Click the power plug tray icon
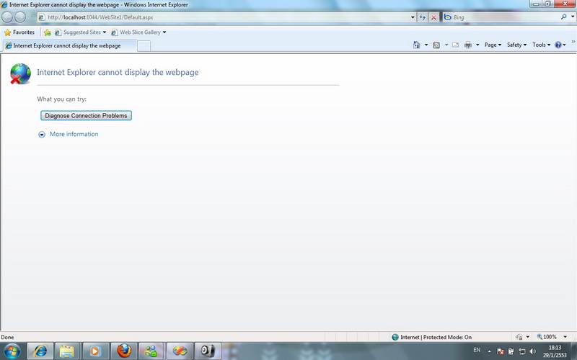Image resolution: width=577 pixels, height=360 pixels. pyautogui.click(x=511, y=351)
